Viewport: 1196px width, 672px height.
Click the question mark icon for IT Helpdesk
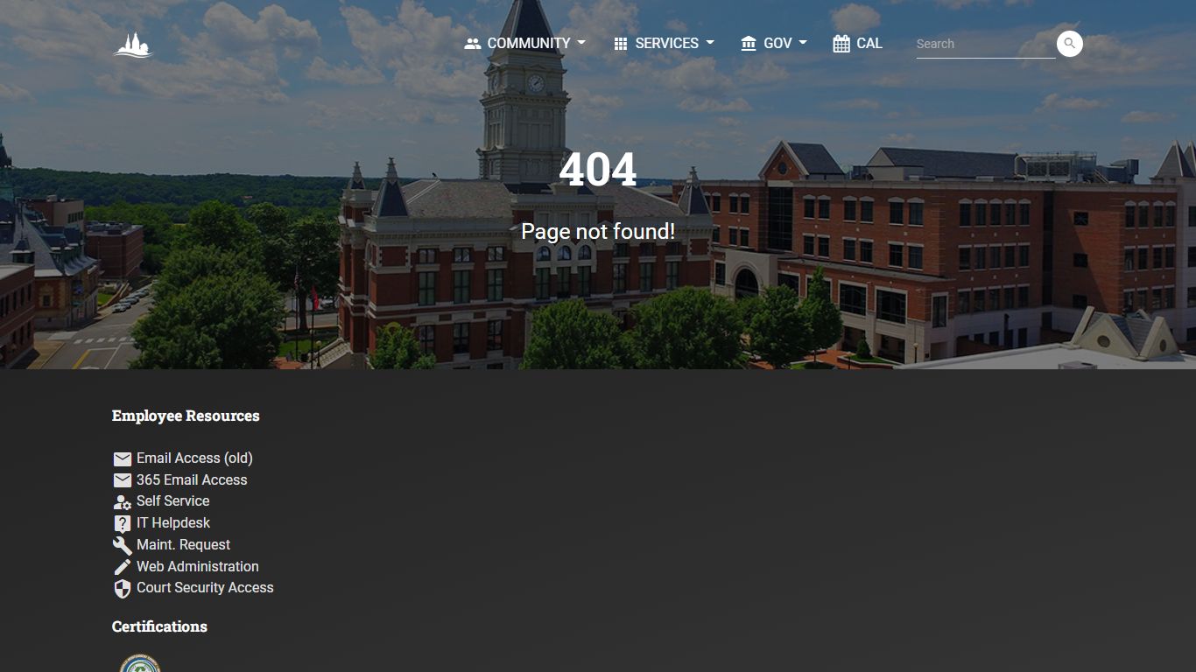point(123,524)
